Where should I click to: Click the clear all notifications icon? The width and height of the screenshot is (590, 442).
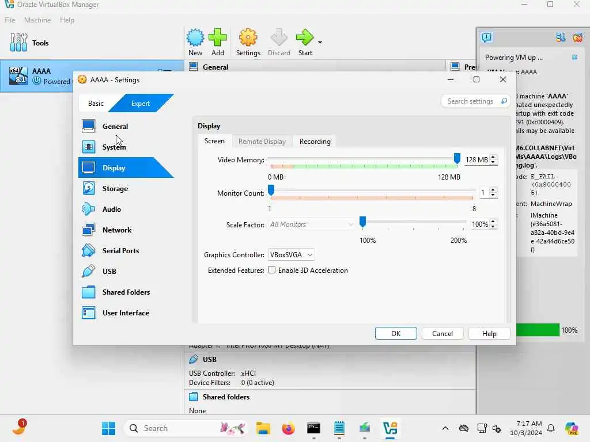(x=577, y=37)
